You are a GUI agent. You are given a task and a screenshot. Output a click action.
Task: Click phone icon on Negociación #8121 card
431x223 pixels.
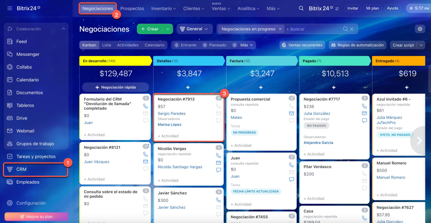click(145, 154)
